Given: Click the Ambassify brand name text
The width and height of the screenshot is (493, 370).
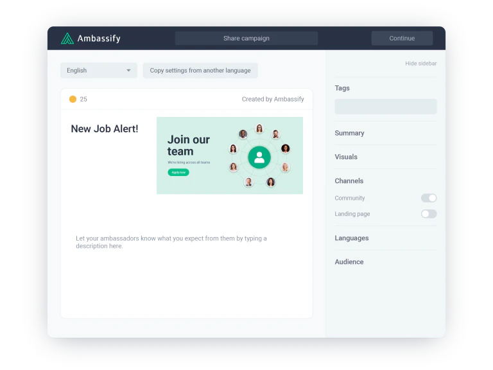Looking at the screenshot, I should [99, 39].
